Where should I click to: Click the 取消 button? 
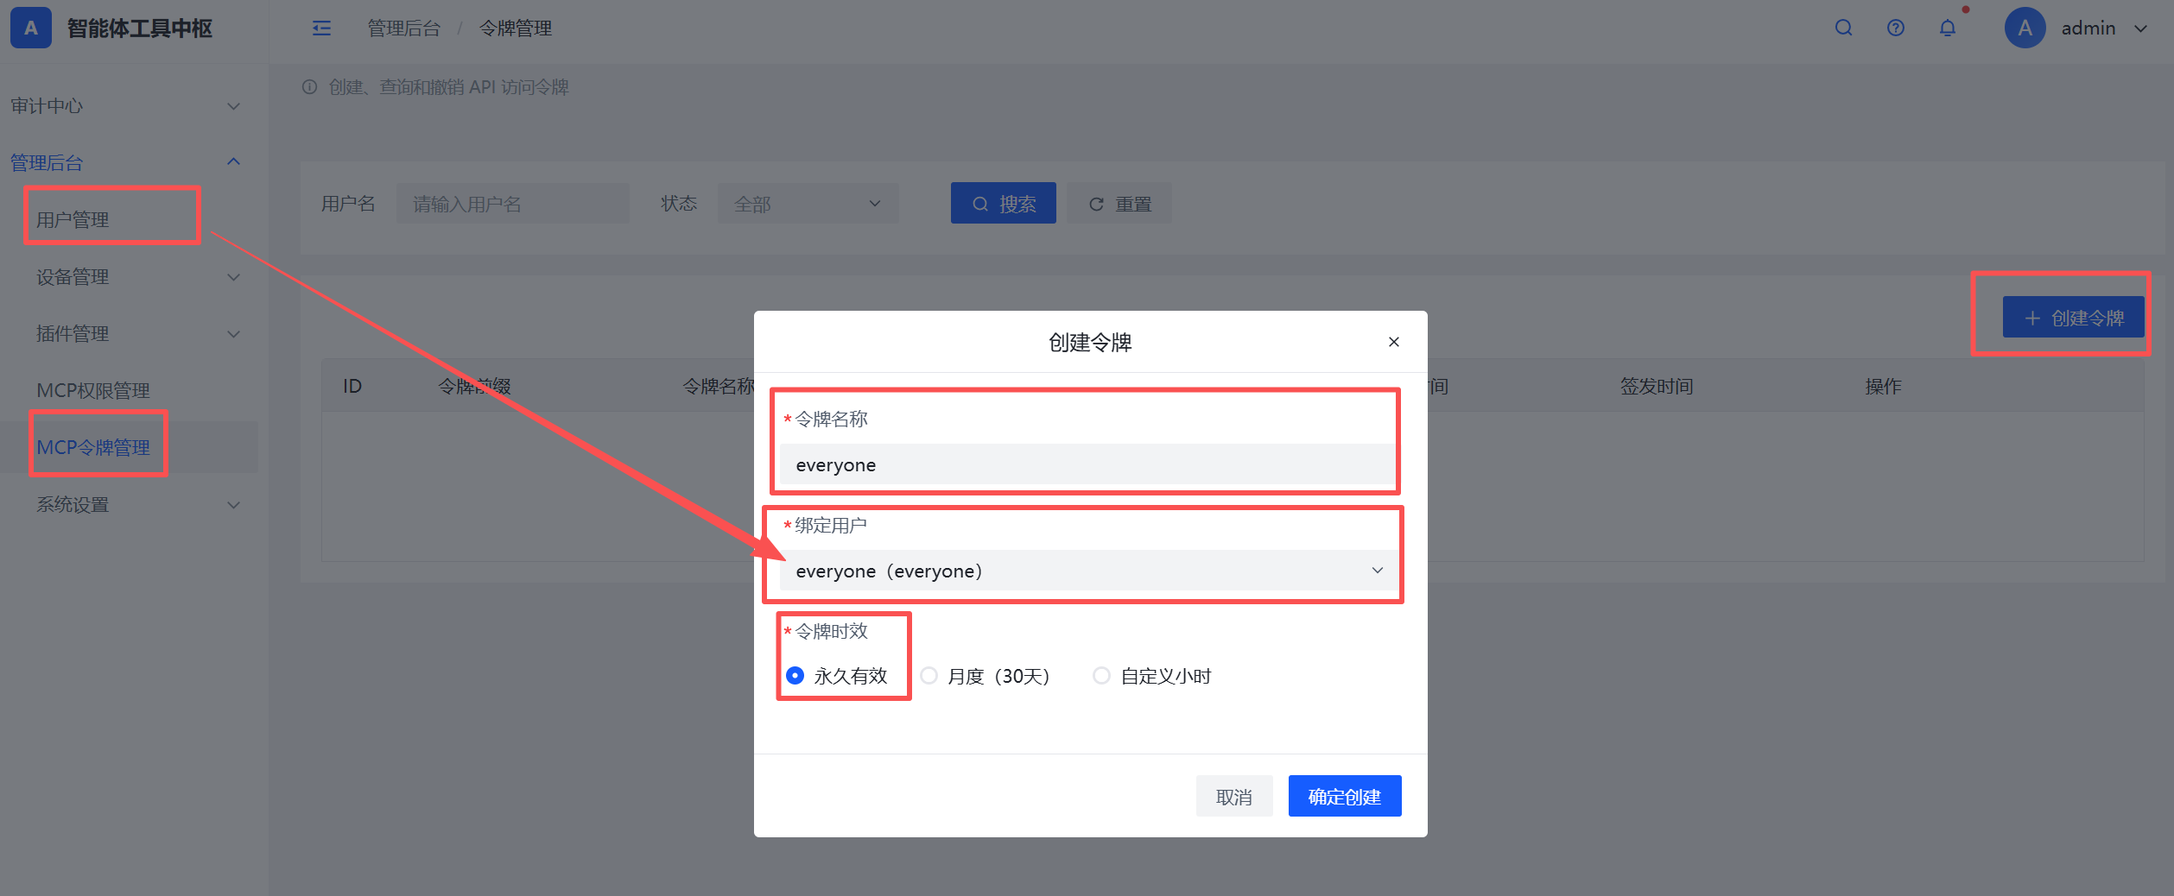coord(1233,796)
